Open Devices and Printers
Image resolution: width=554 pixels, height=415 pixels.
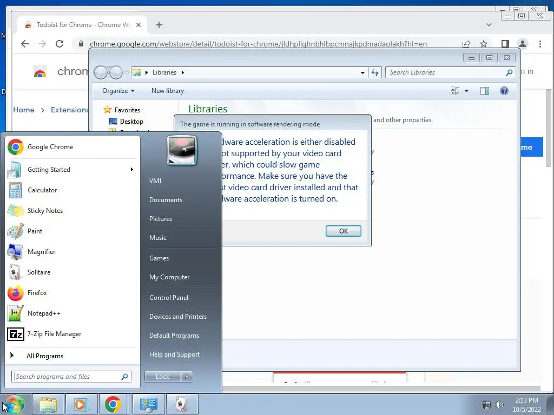[x=177, y=317]
